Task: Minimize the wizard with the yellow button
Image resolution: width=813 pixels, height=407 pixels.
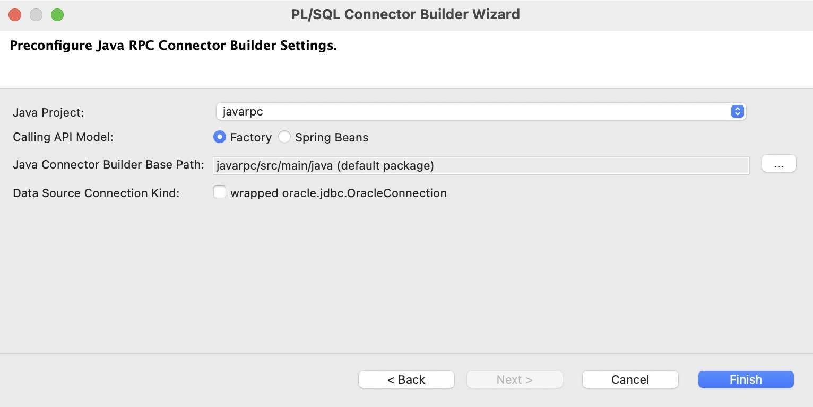Action: point(36,15)
